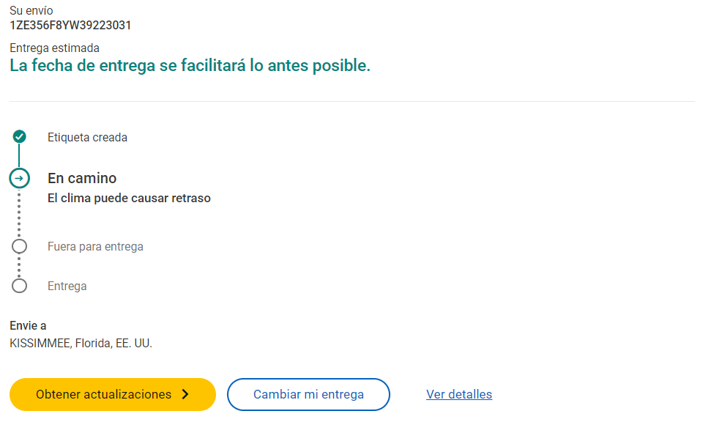Click the chevron arrow on Obtener actualizaciones
The width and height of the screenshot is (703, 422).
pos(185,394)
